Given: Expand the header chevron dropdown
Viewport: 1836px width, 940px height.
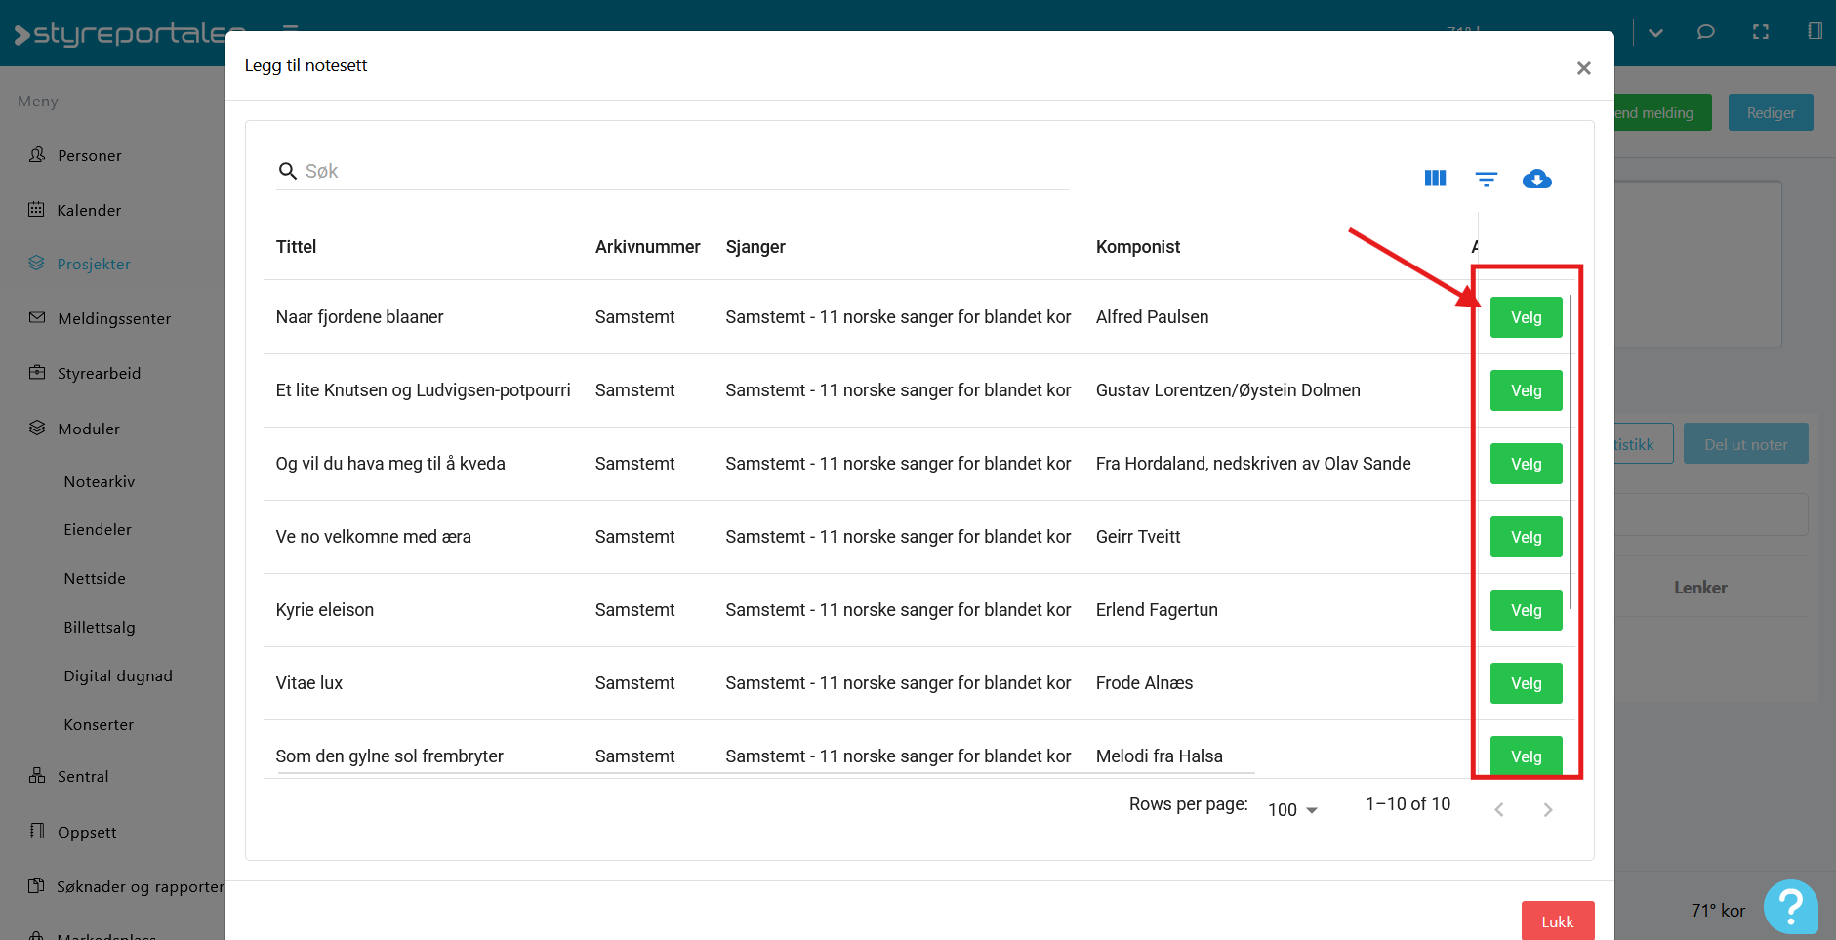Looking at the screenshot, I should [x=1655, y=32].
